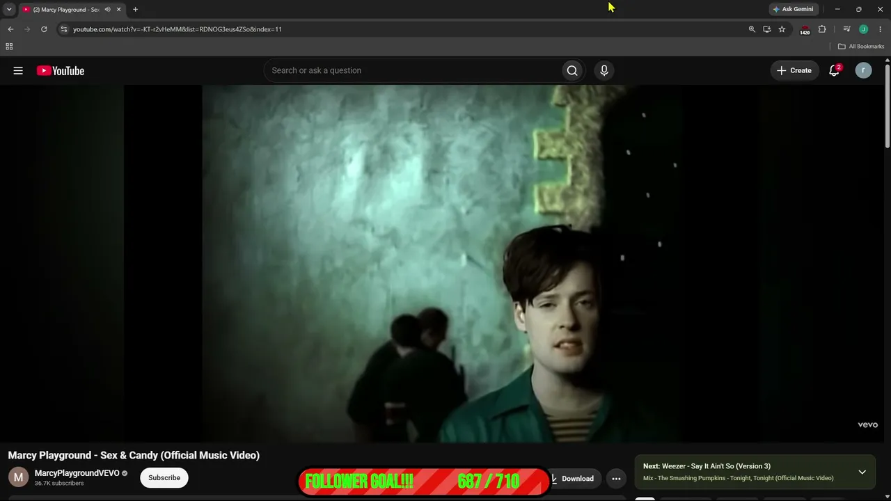Go to the YouTube home logo
This screenshot has height=501, width=891.
(61, 70)
